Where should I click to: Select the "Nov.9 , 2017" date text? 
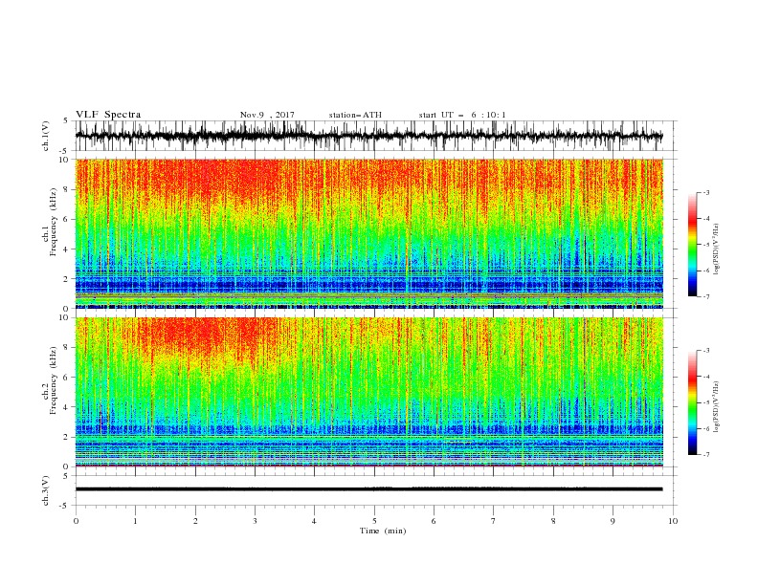pos(267,115)
